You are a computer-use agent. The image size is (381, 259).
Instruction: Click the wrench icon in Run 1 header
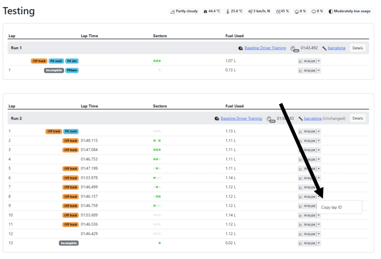324,48
